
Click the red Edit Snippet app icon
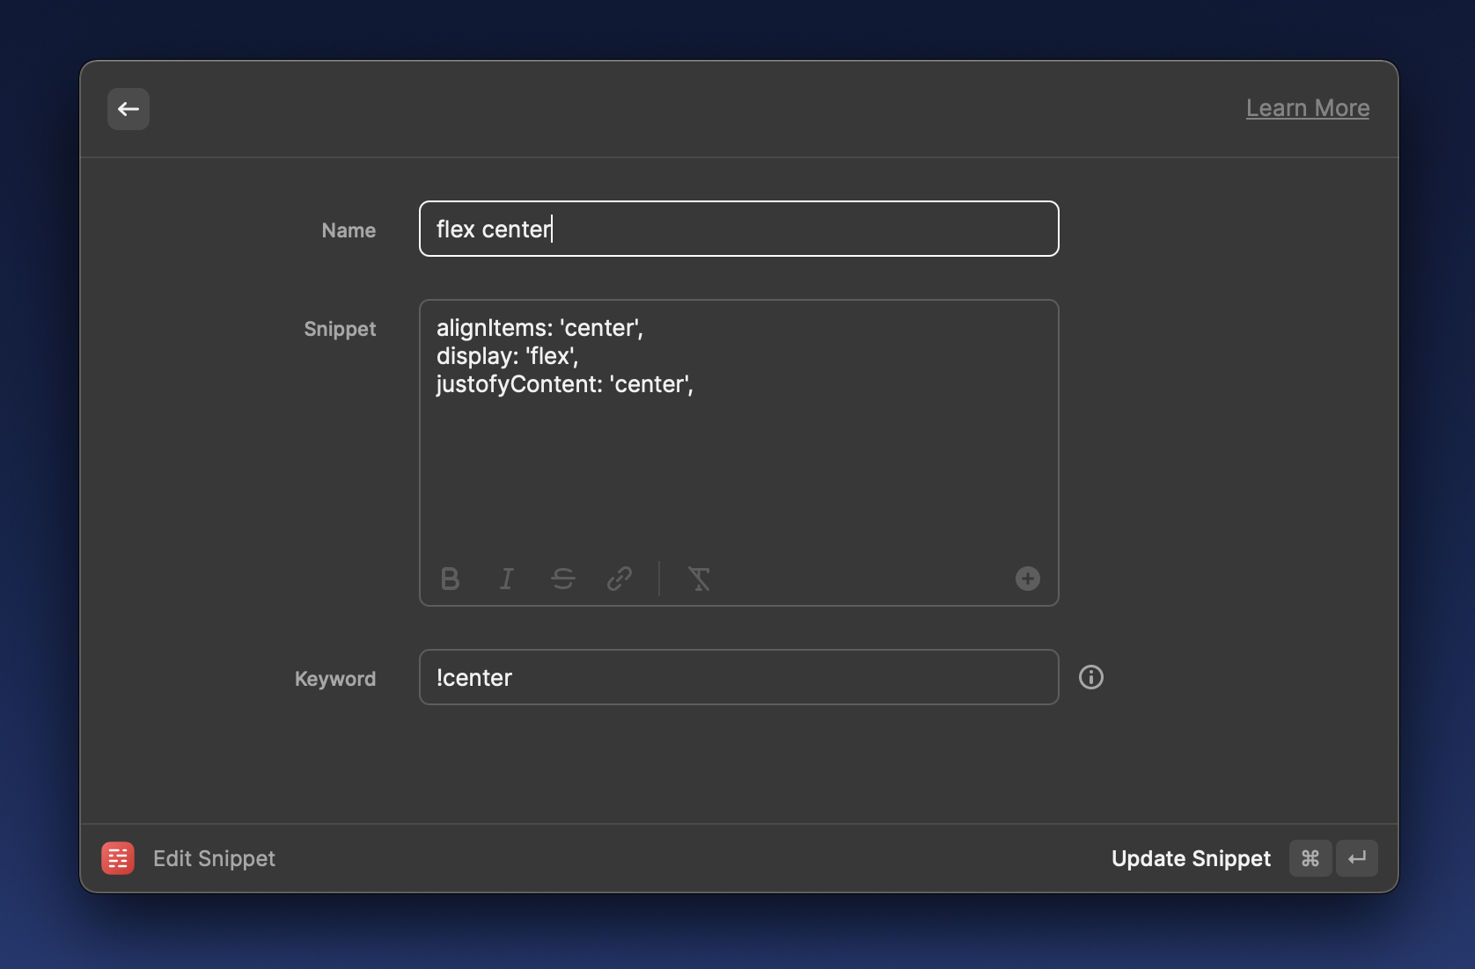point(118,858)
